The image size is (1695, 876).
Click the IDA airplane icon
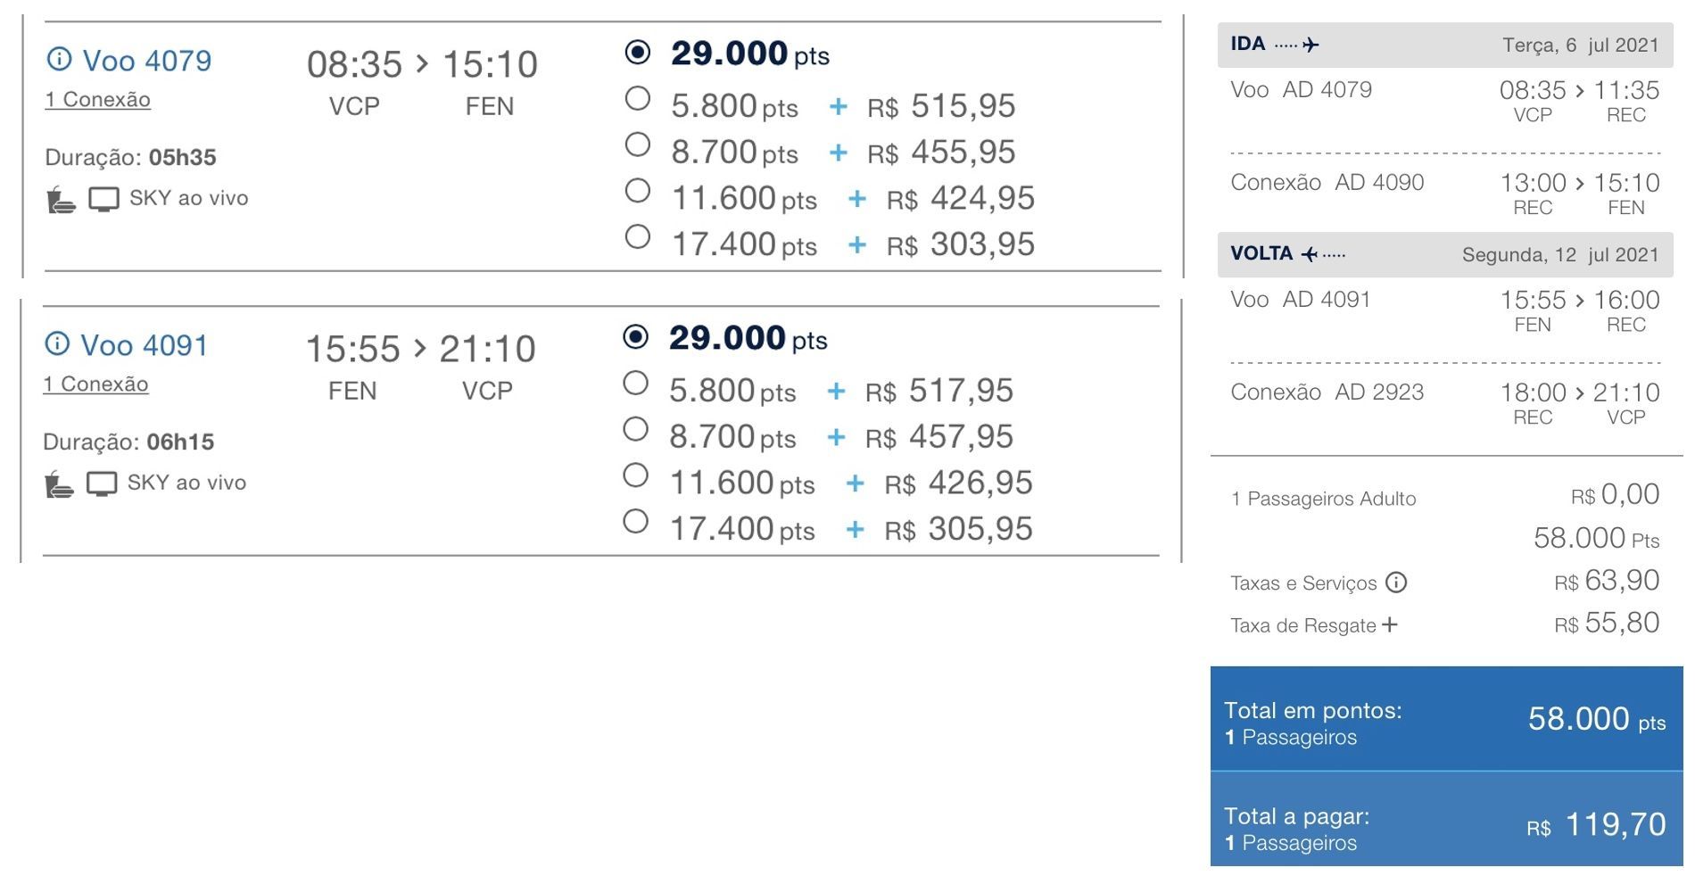(x=1310, y=45)
